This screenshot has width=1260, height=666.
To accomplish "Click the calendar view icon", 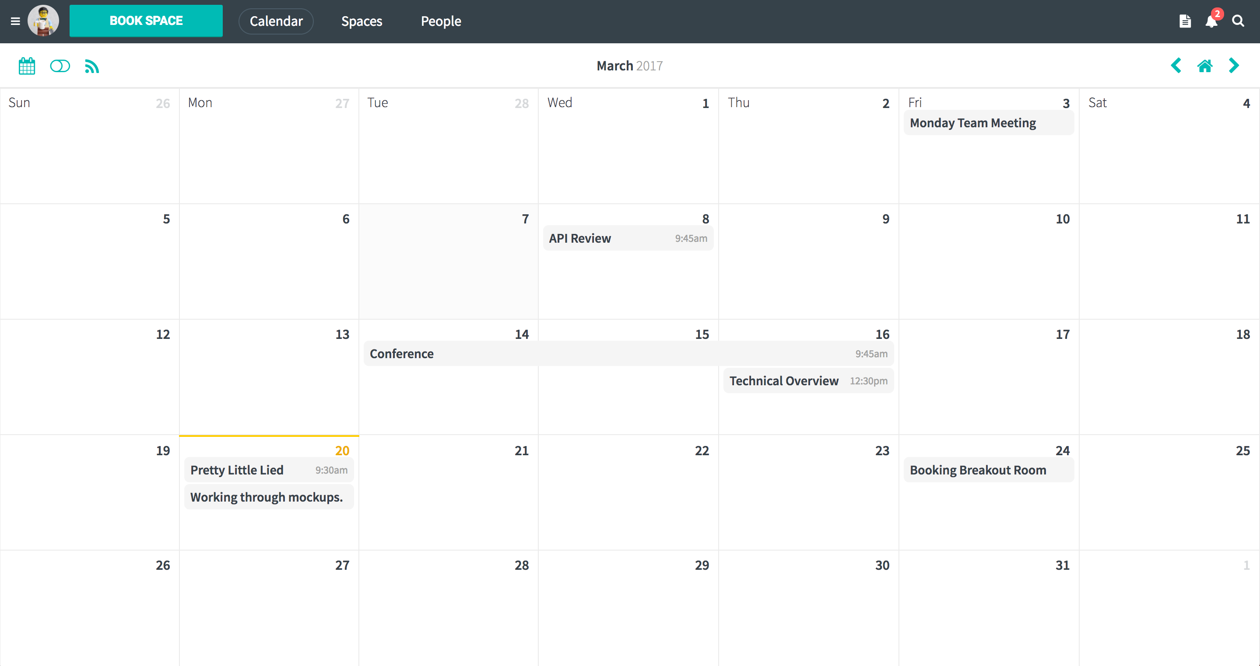I will 27,66.
